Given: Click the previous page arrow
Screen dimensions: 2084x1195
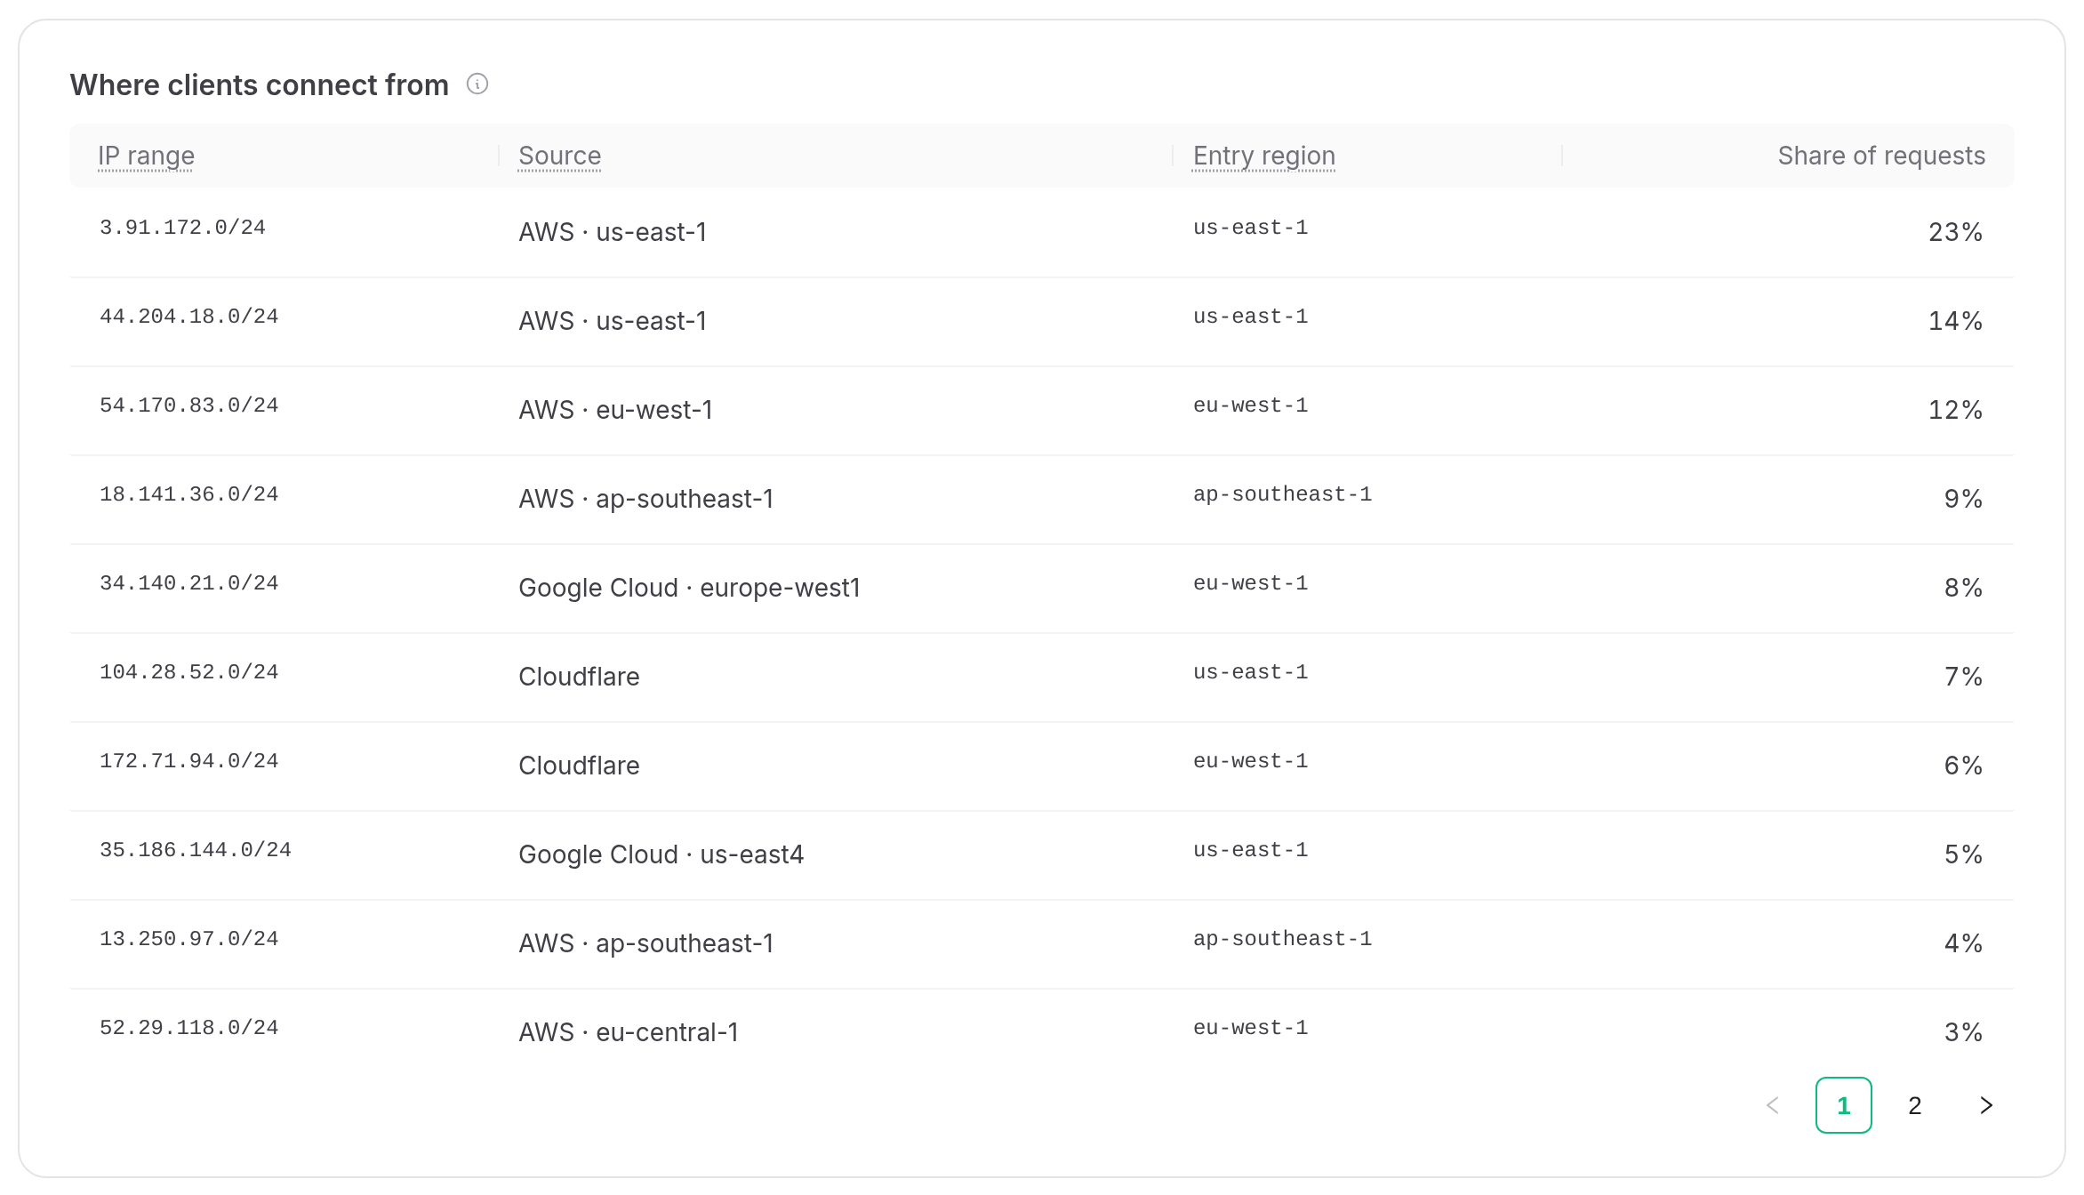Looking at the screenshot, I should (1773, 1105).
